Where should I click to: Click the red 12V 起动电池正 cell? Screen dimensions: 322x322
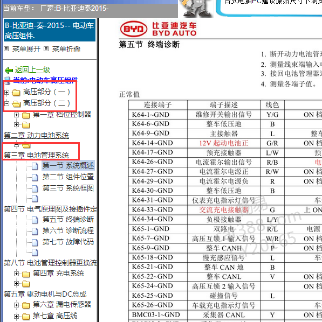pyautogui.click(x=224, y=143)
